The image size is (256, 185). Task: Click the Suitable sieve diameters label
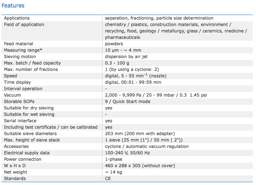[31, 134]
